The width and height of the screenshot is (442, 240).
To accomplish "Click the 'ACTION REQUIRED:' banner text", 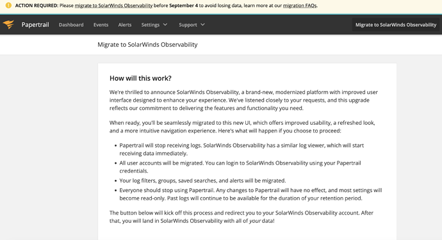I will pyautogui.click(x=37, y=6).
